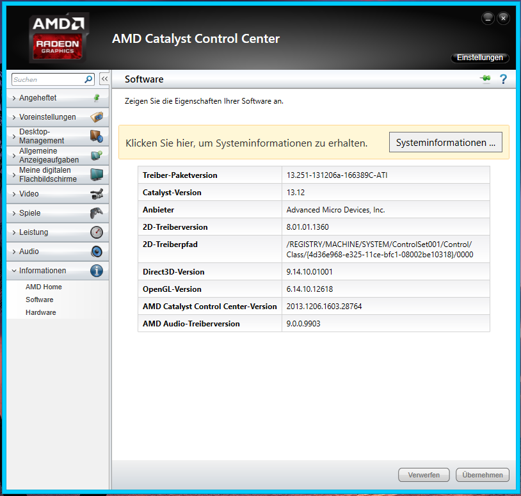Viewport: 521px width, 496px height.
Task: Click the Treiber-Paketversion value 13.251-131206a-166389C-ATI
Action: (x=337, y=175)
